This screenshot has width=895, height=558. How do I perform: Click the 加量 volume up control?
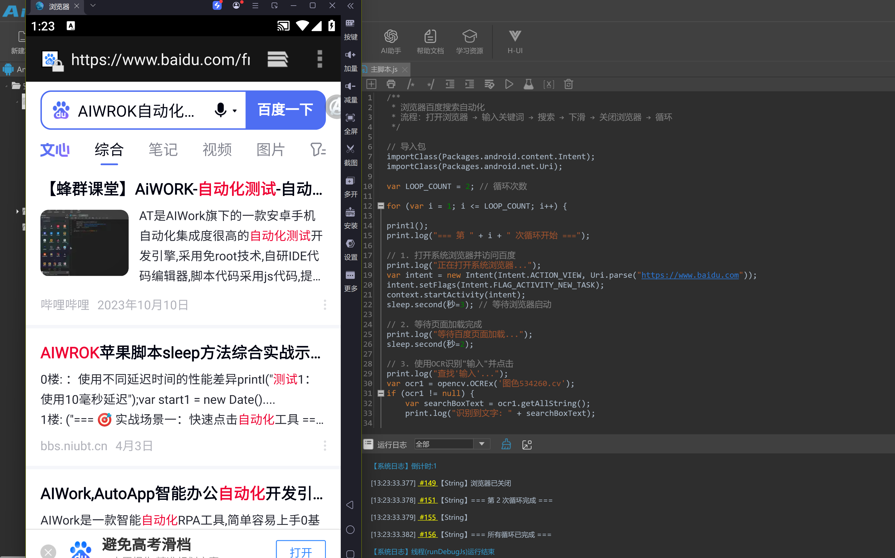pyautogui.click(x=350, y=61)
